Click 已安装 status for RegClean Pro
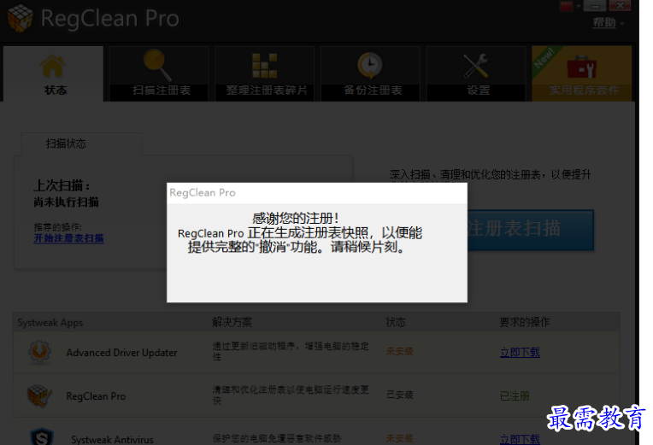This screenshot has width=653, height=445. (x=400, y=395)
